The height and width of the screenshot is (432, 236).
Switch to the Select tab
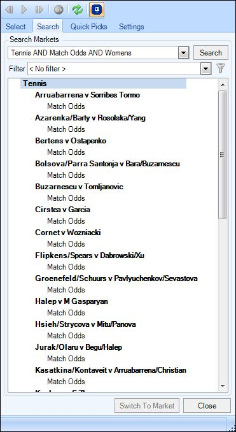16,27
